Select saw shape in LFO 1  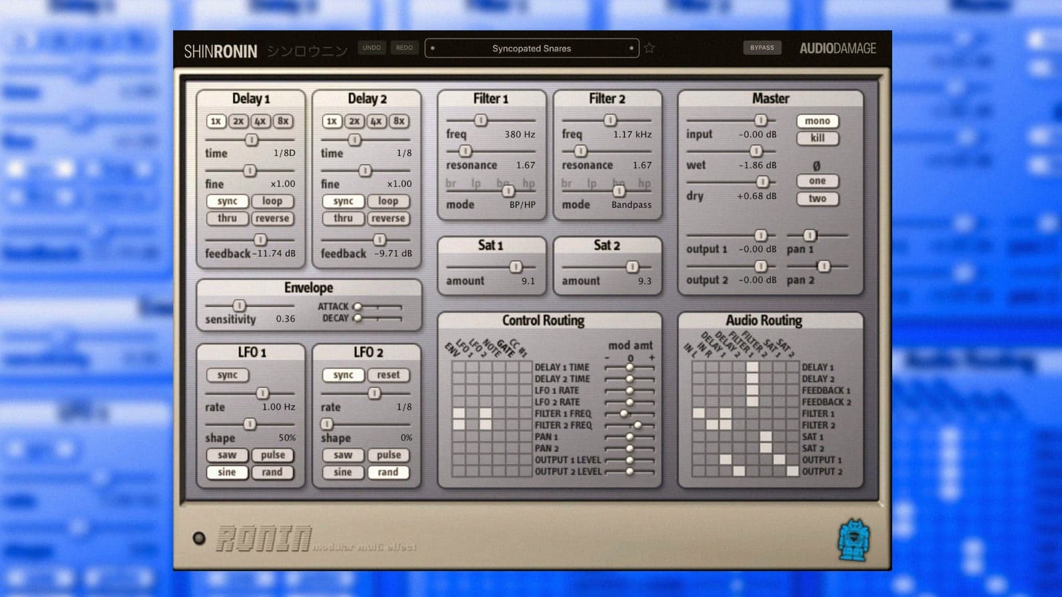tap(227, 455)
